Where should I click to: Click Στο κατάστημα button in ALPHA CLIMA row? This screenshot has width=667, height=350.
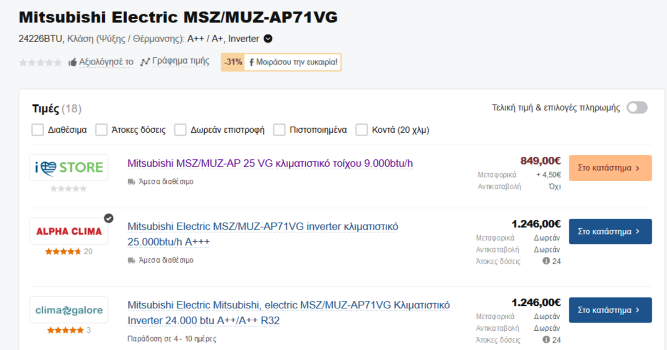(610, 231)
